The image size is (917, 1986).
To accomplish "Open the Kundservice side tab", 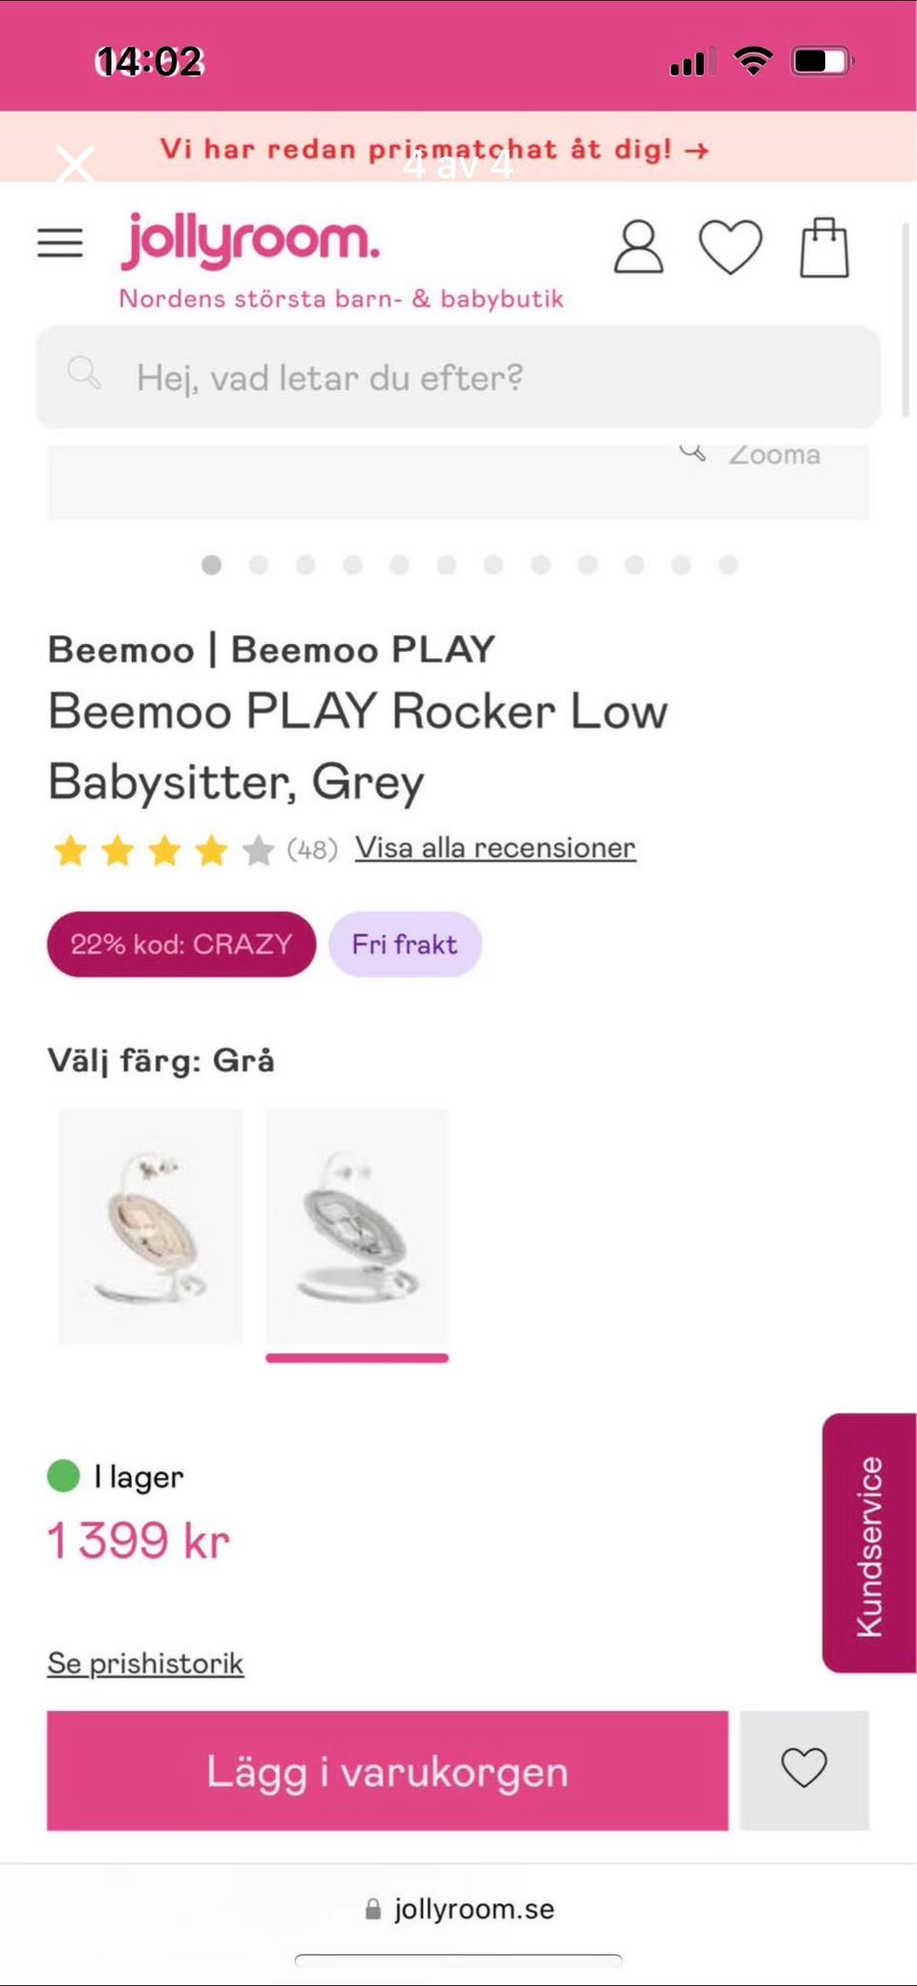I will 869,1543.
